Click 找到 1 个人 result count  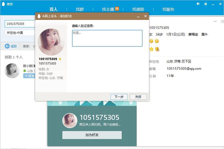[x=14, y=57]
